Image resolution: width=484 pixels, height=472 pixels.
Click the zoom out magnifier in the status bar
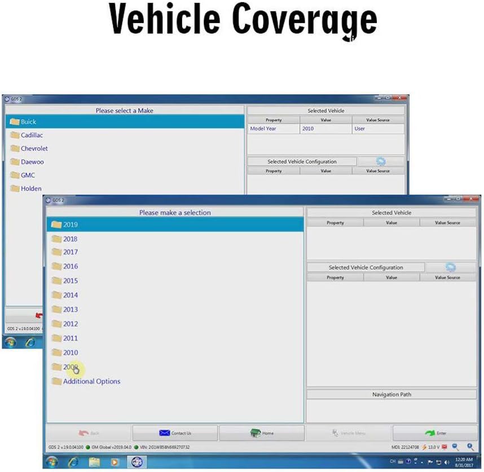pyautogui.click(x=456, y=447)
